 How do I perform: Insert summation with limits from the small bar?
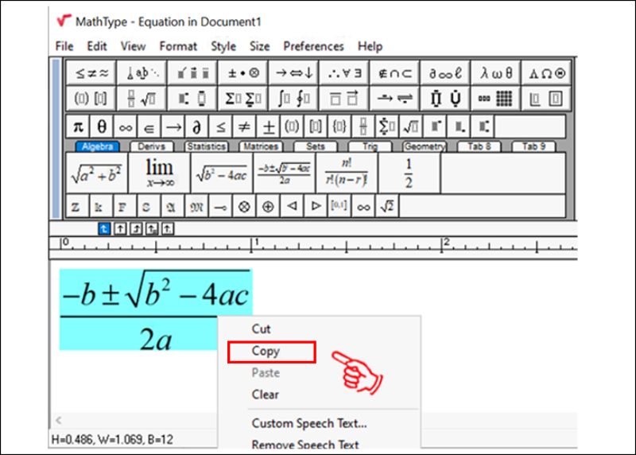pyautogui.click(x=386, y=127)
